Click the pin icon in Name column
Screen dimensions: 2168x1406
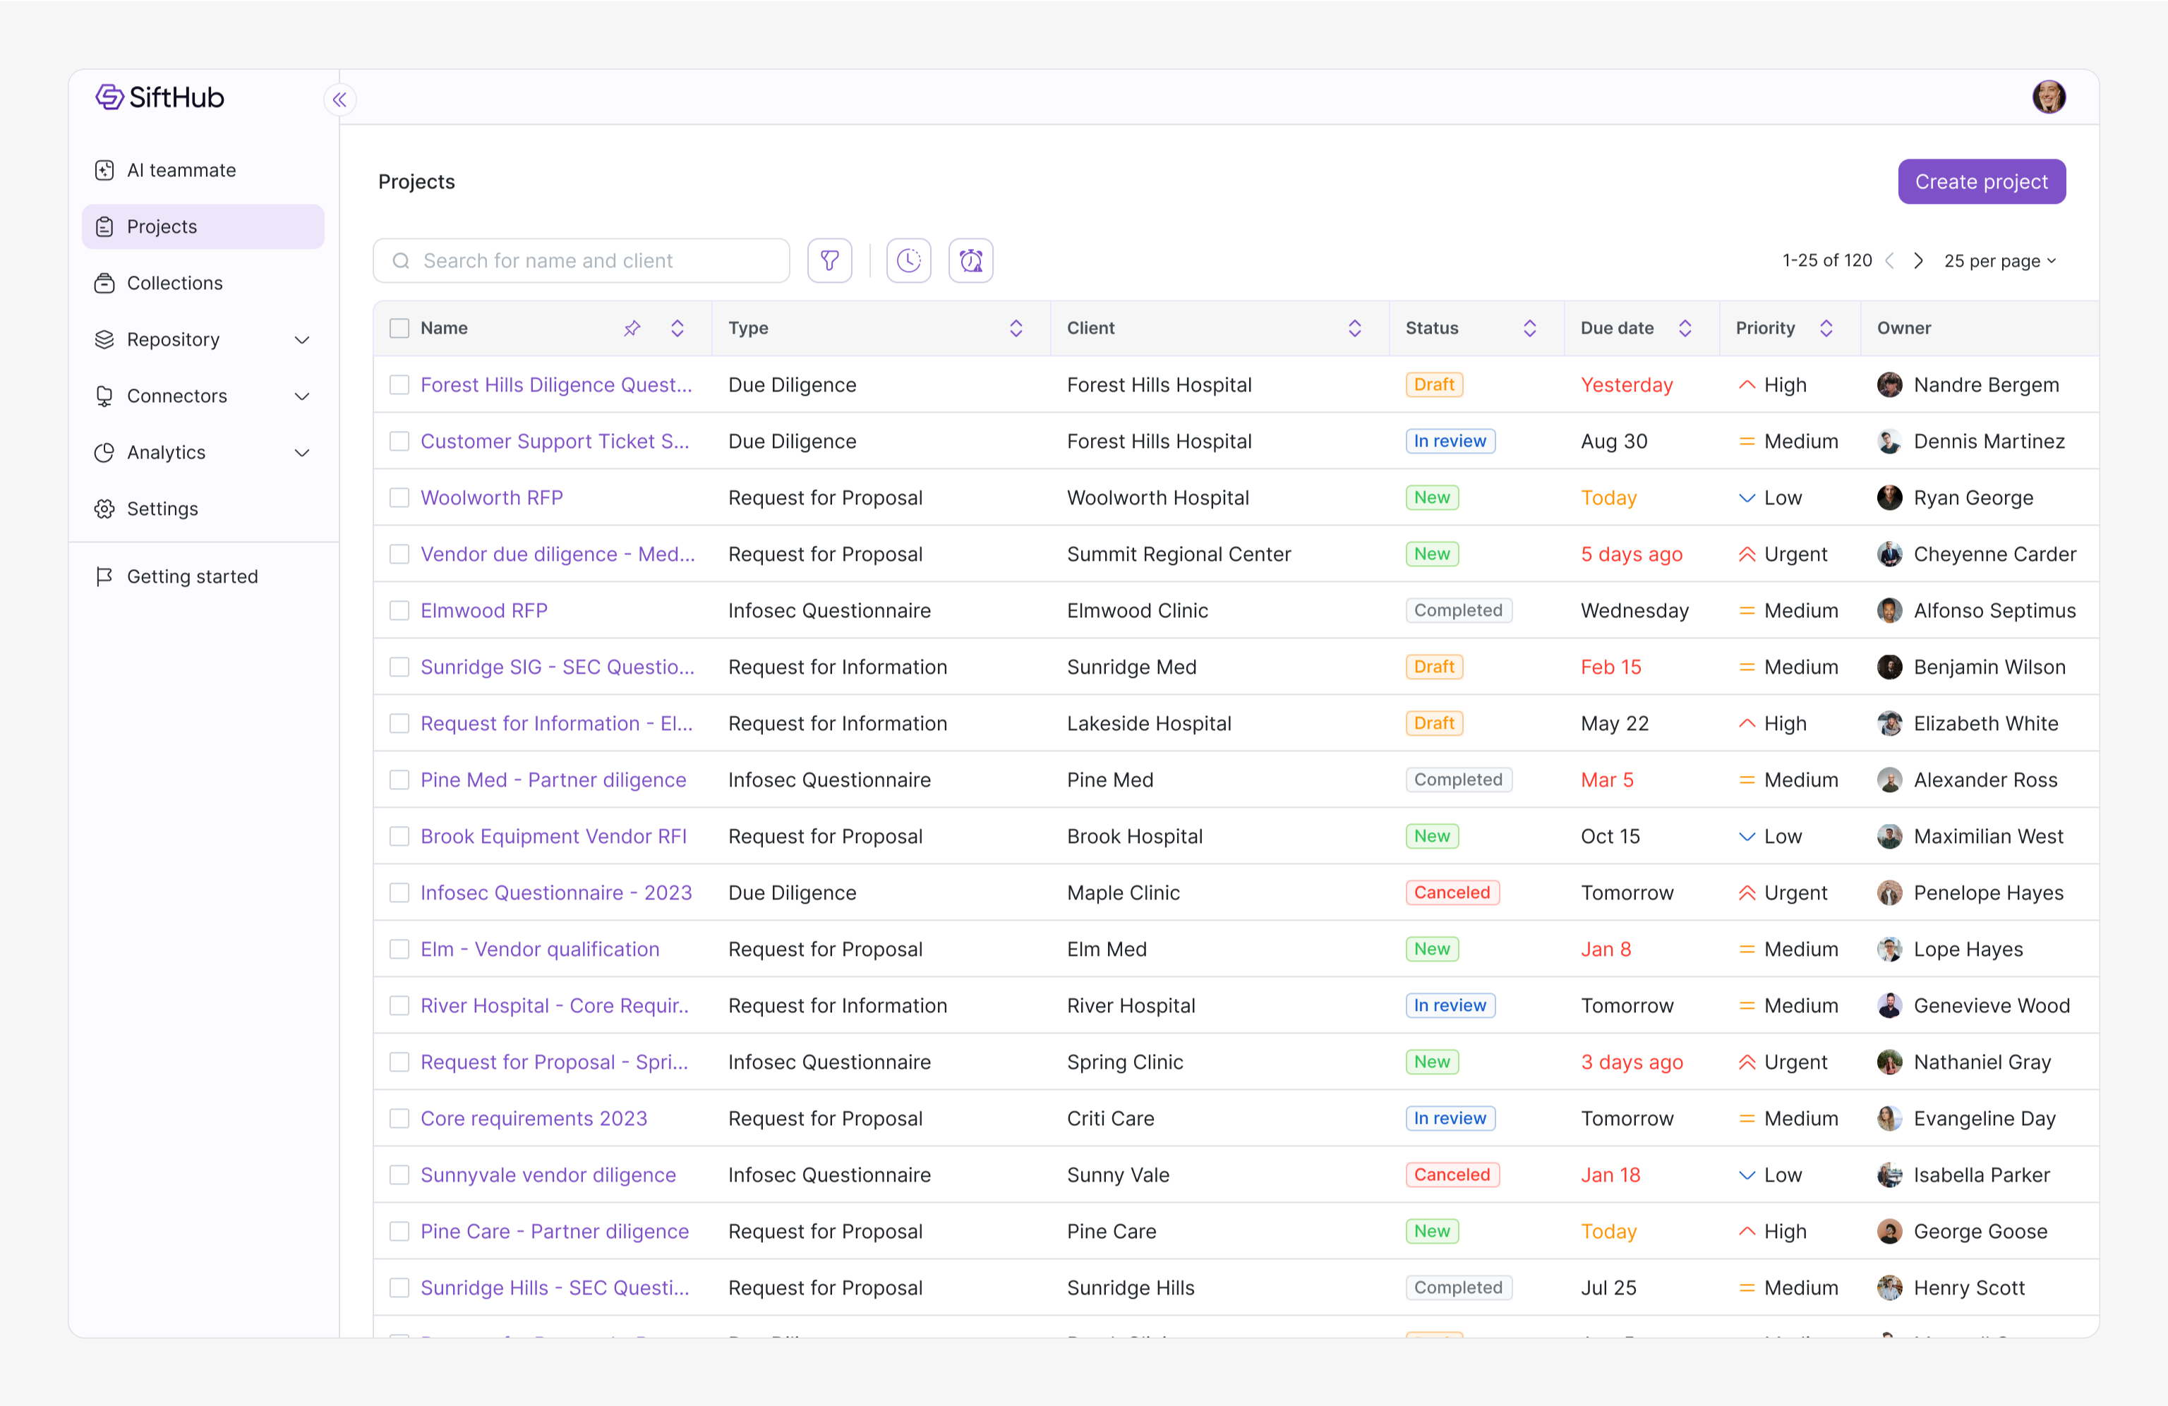632,328
